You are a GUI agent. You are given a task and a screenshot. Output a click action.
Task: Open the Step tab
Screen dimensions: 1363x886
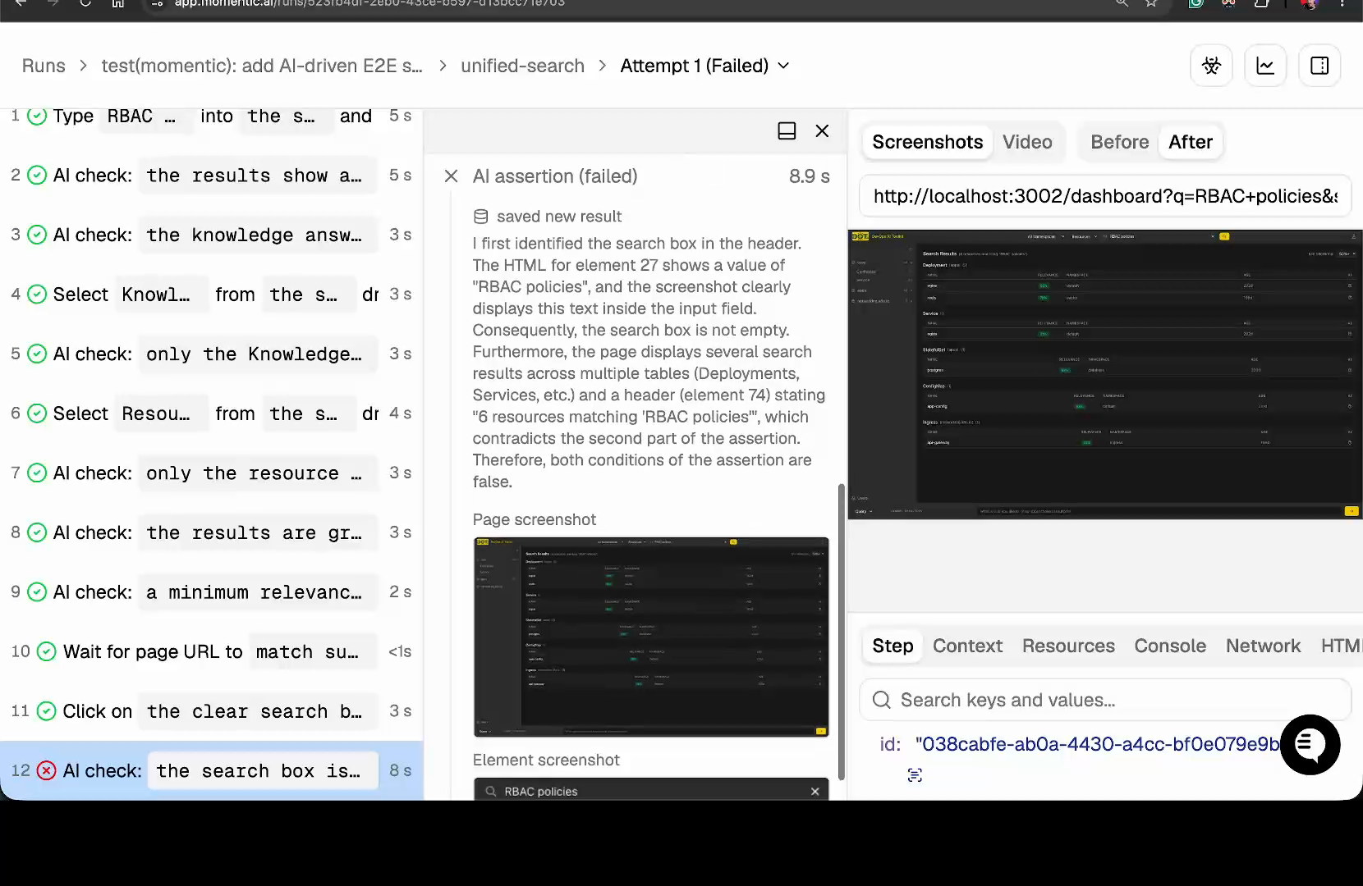click(x=893, y=646)
